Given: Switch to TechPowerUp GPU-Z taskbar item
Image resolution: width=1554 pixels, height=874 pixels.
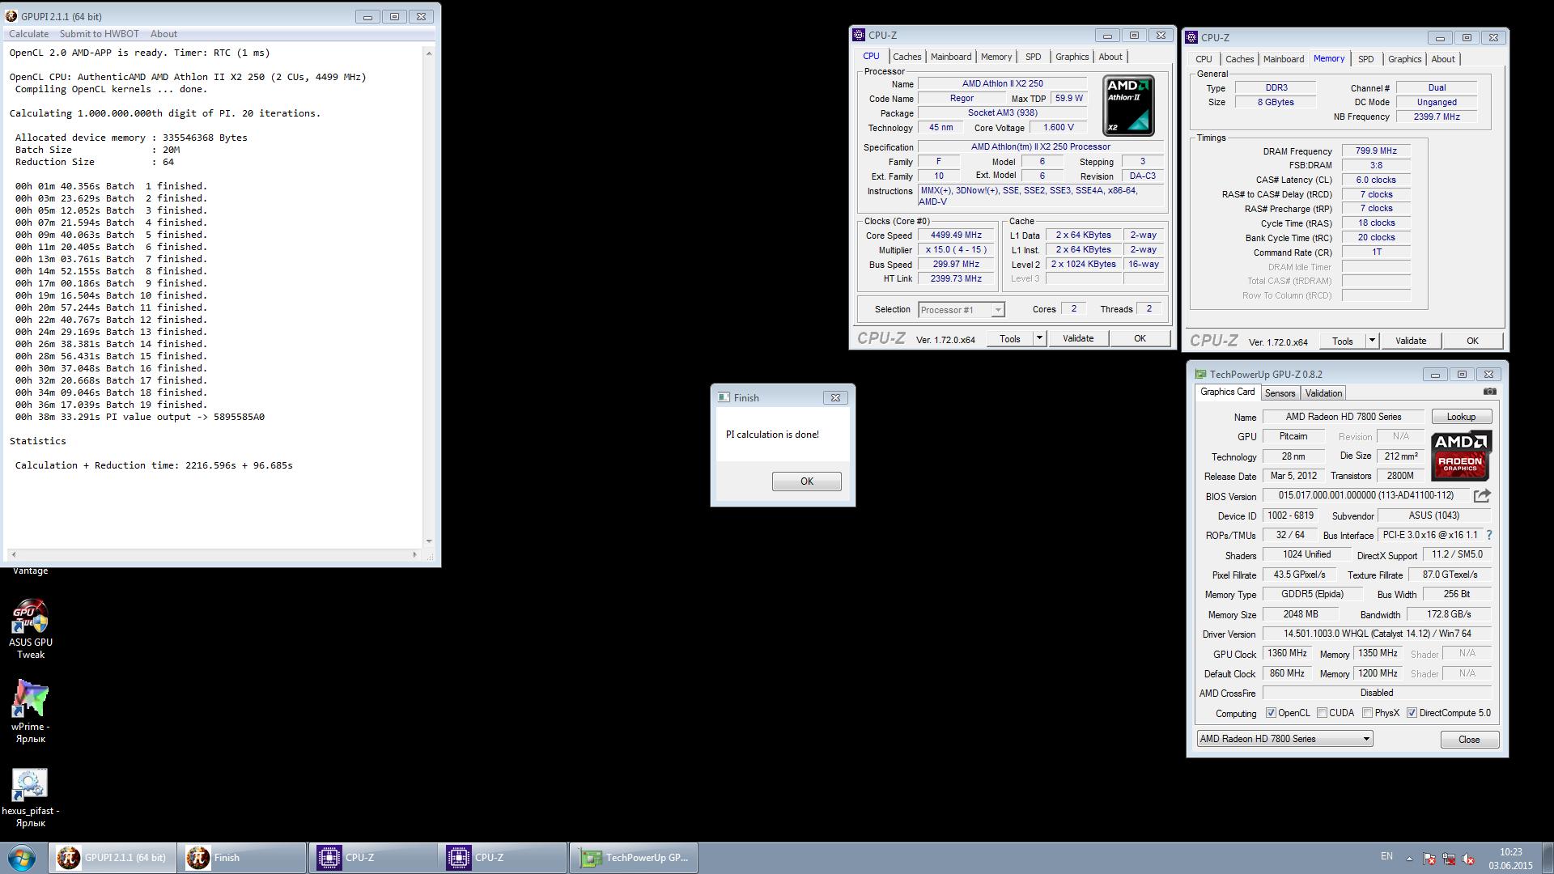Looking at the screenshot, I should [x=634, y=858].
